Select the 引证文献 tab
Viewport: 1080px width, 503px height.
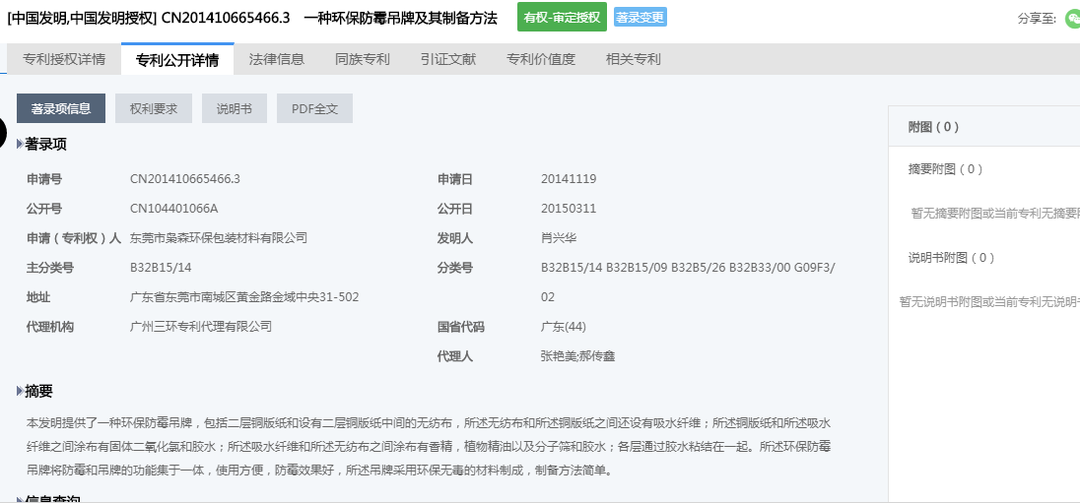coord(447,59)
